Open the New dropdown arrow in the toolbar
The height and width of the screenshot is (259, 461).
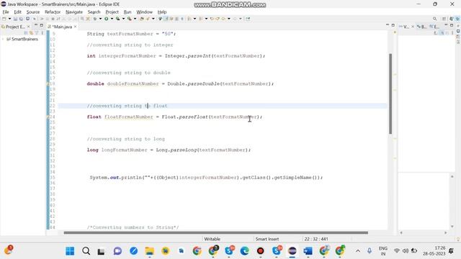coord(9,19)
